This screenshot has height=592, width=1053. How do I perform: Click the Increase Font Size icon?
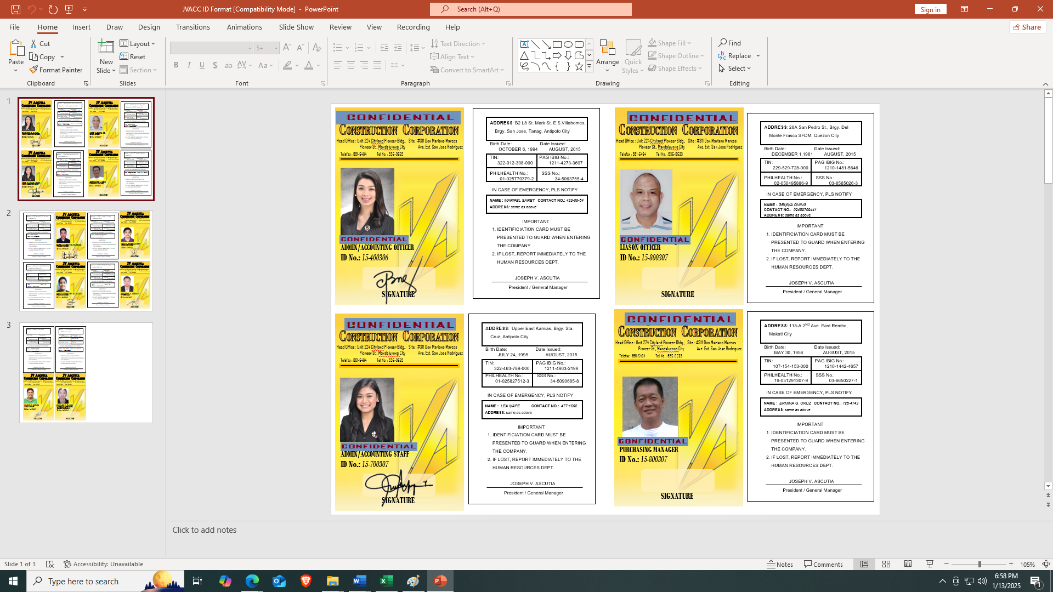click(x=287, y=48)
